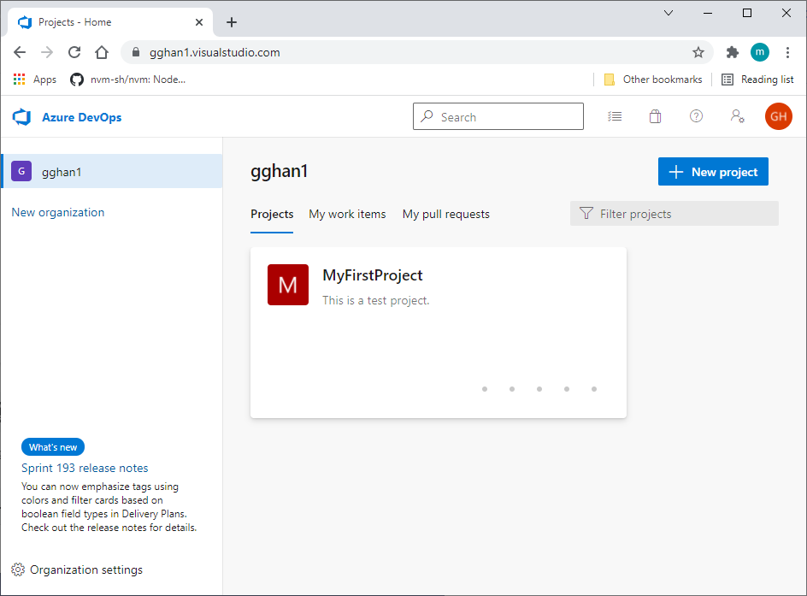Switch to My pull requests tab
The width and height of the screenshot is (807, 596).
point(446,215)
